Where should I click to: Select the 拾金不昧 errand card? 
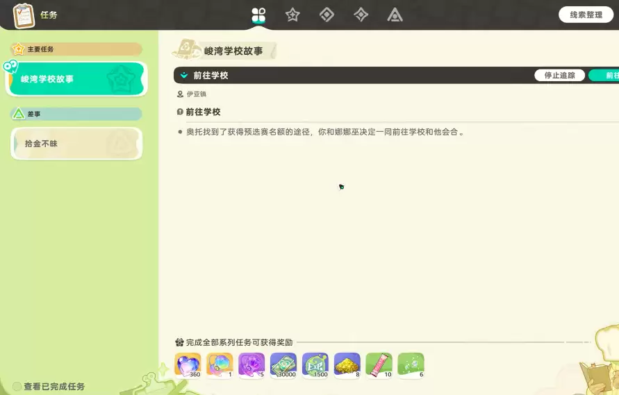click(x=76, y=144)
